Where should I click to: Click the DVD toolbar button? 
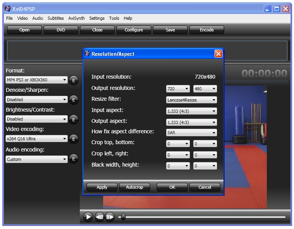pos(61,30)
